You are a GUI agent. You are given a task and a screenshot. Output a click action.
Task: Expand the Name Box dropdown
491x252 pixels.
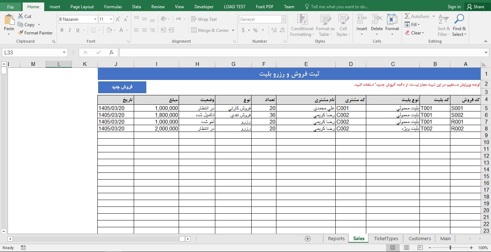[64, 52]
